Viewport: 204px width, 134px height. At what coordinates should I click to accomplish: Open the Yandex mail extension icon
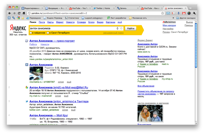pyautogui.click(x=173, y=13)
